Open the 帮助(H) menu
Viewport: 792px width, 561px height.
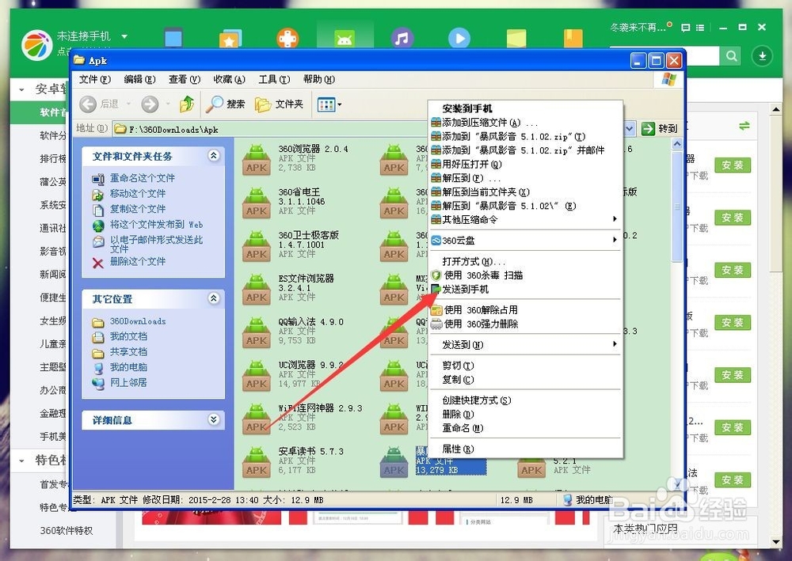click(319, 79)
